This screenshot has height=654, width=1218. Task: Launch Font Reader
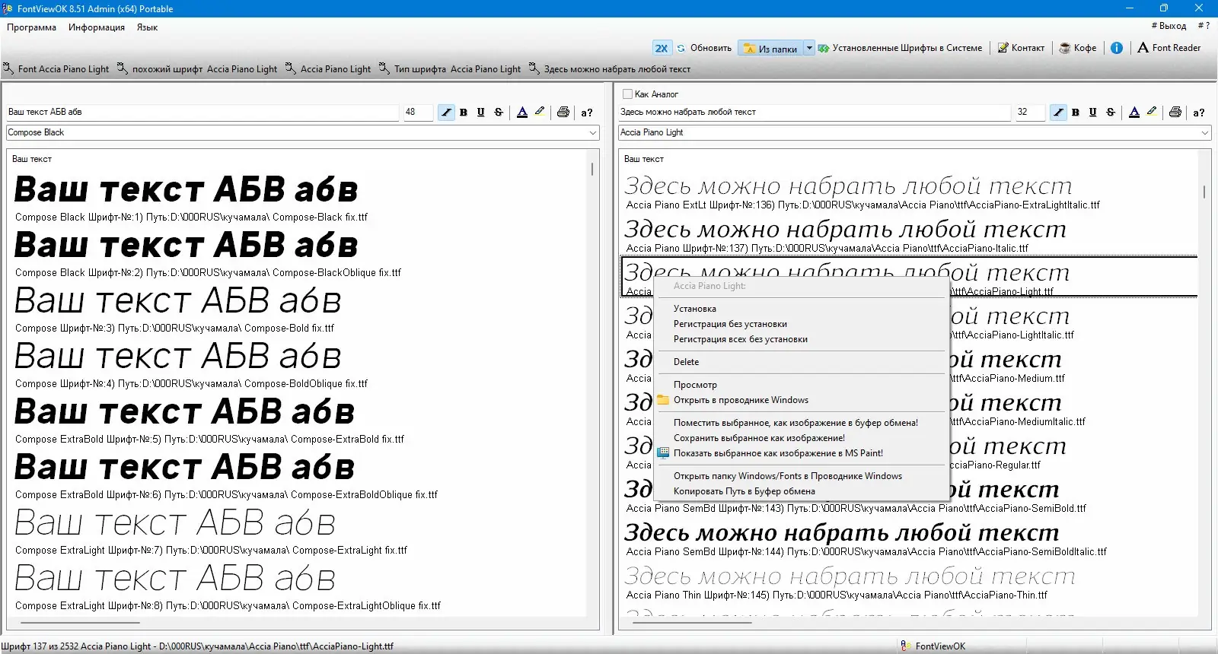click(1169, 48)
